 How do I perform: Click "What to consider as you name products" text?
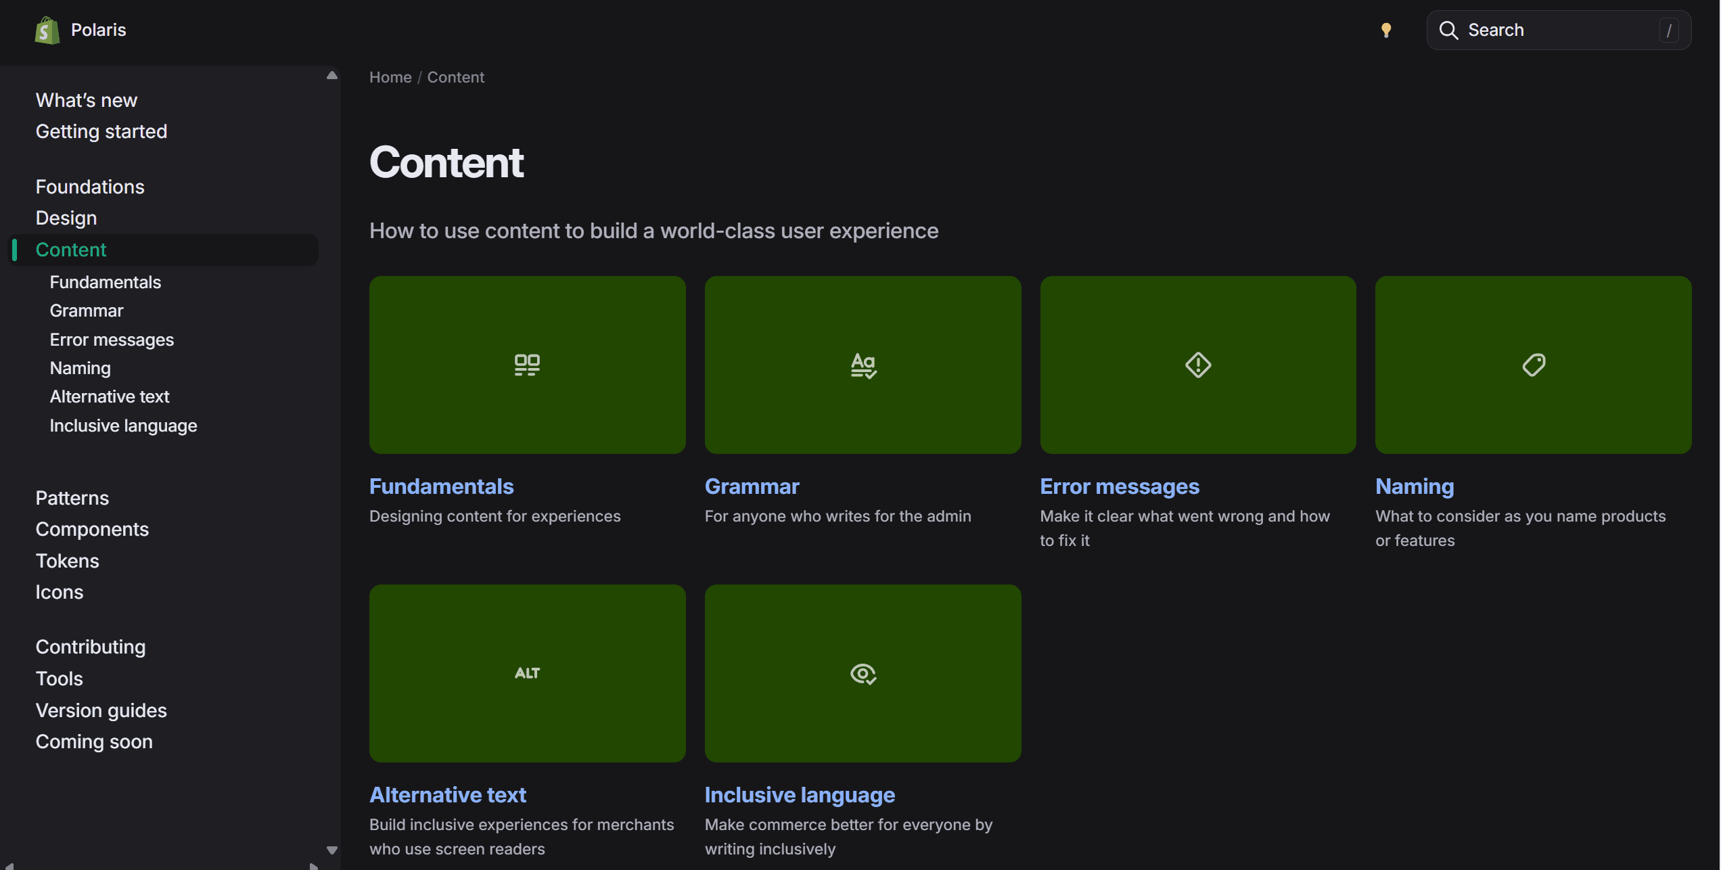[1521, 528]
